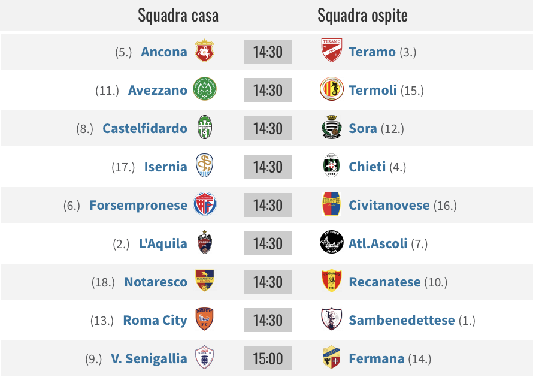
Task: Select the Termoli seahorse crest
Action: (332, 89)
